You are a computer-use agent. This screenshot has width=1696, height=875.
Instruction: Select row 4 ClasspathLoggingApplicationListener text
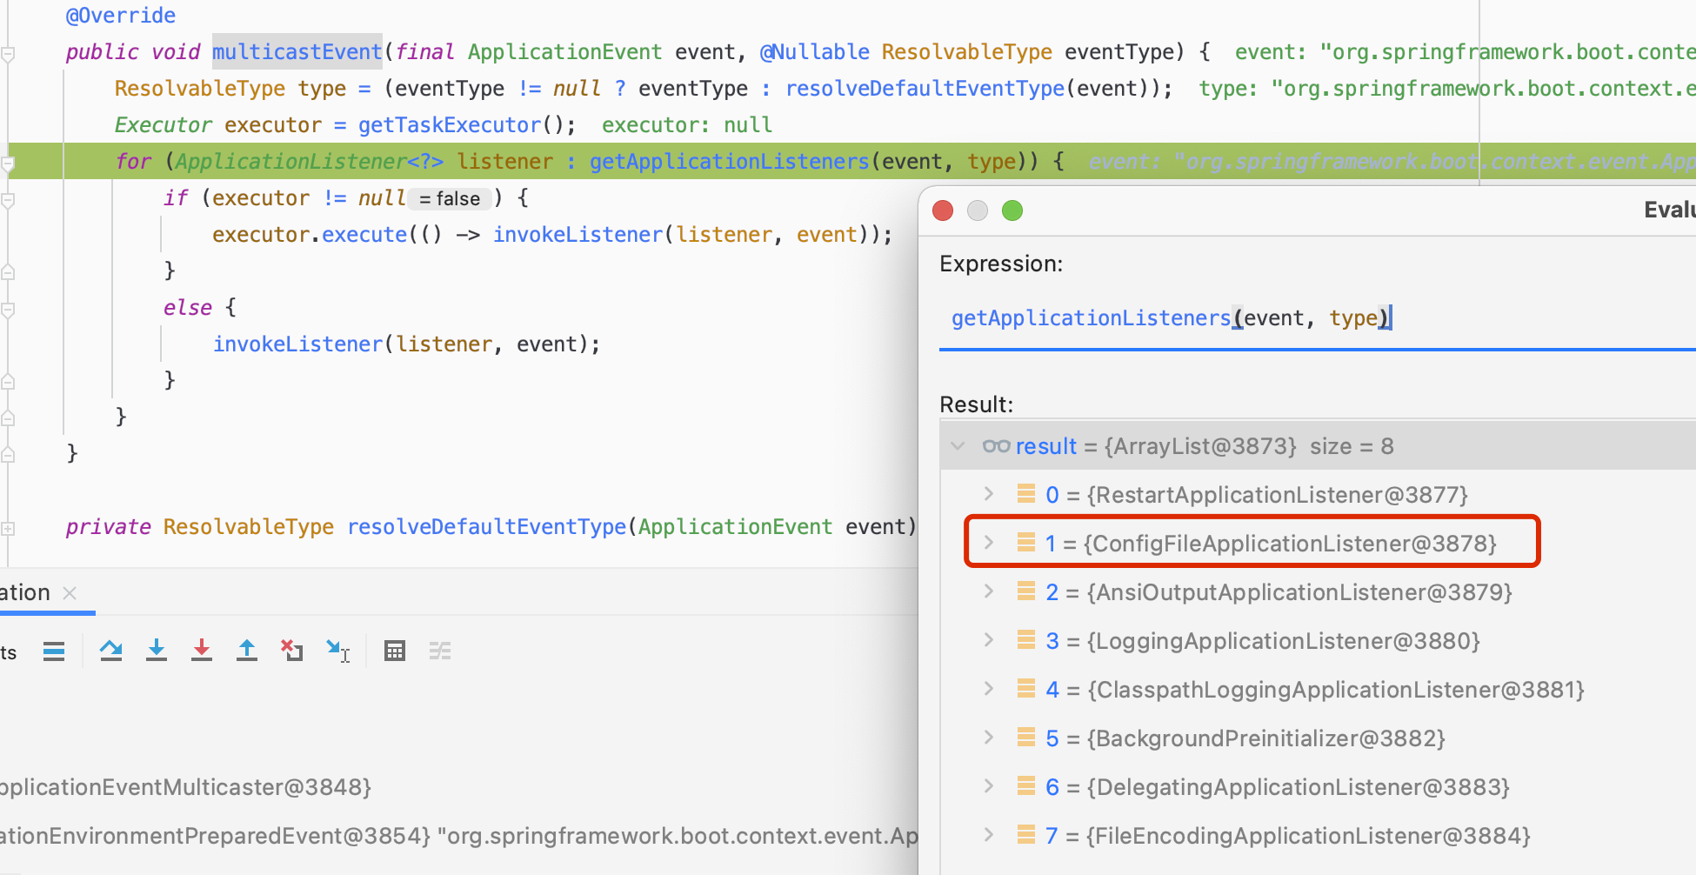click(1315, 690)
